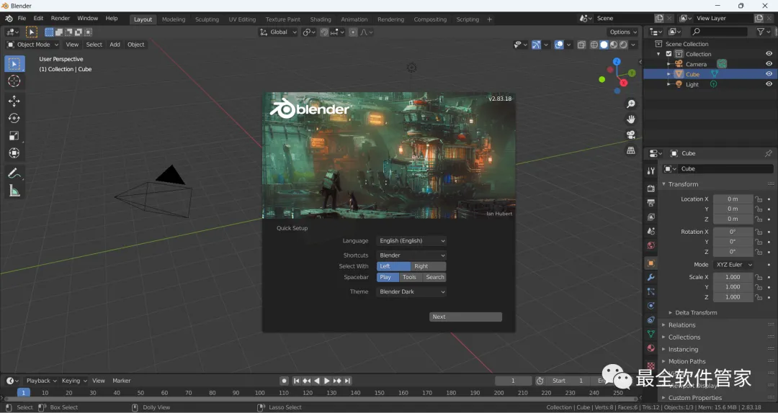Select the Cursor tool in left toolbar
The width and height of the screenshot is (778, 413).
14,81
